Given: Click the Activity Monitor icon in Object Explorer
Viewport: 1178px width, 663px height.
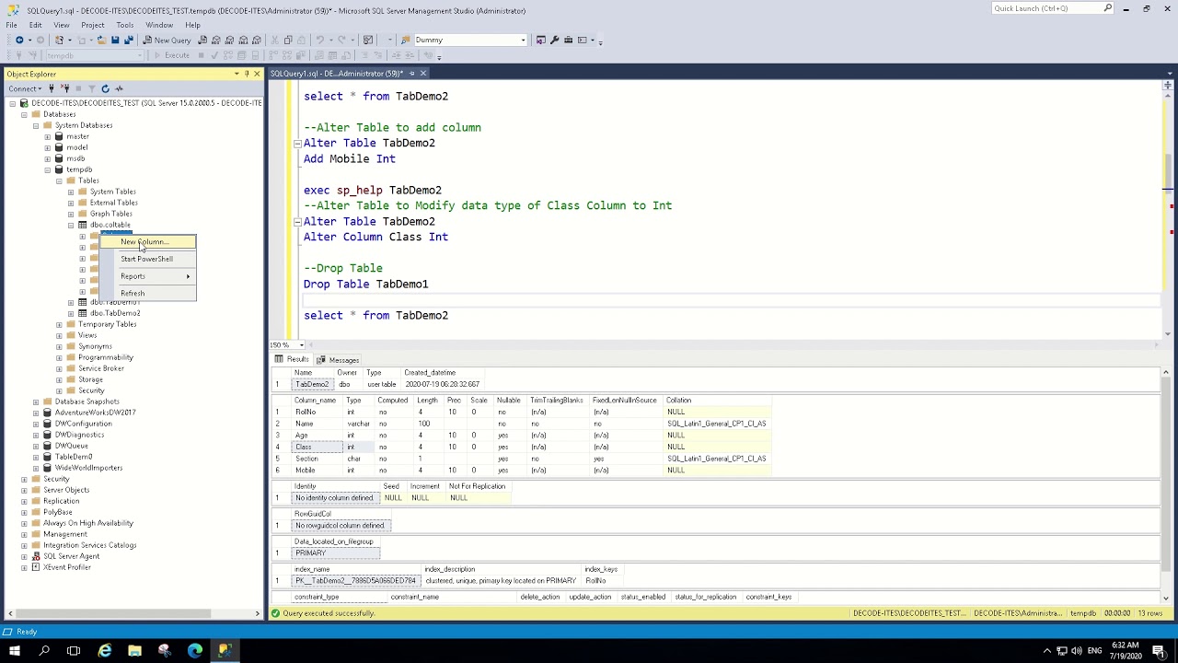Looking at the screenshot, I should [x=119, y=88].
